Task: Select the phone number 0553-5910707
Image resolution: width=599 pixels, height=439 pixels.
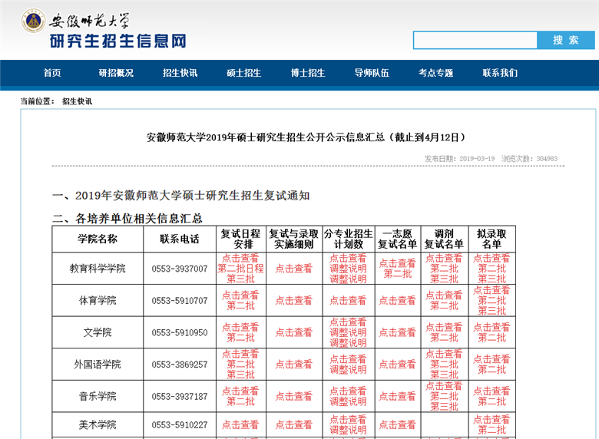Action: (180, 301)
